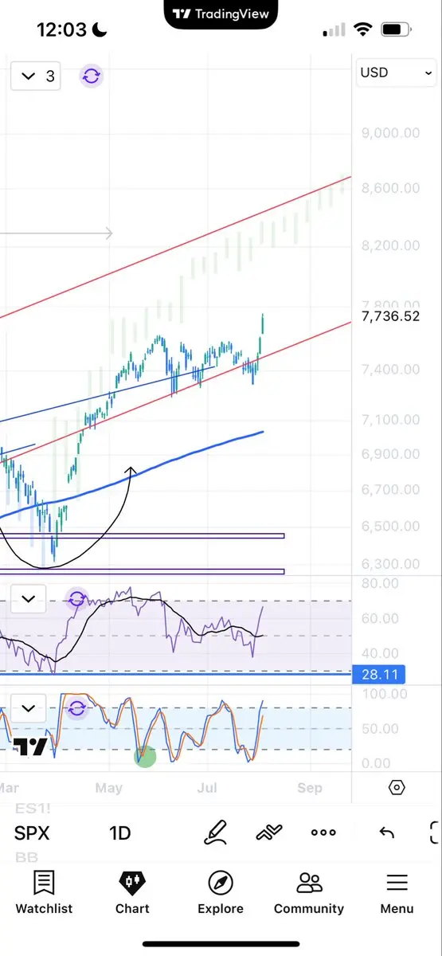Open the USD currency dropdown
This screenshot has width=442, height=956.
pyautogui.click(x=396, y=72)
